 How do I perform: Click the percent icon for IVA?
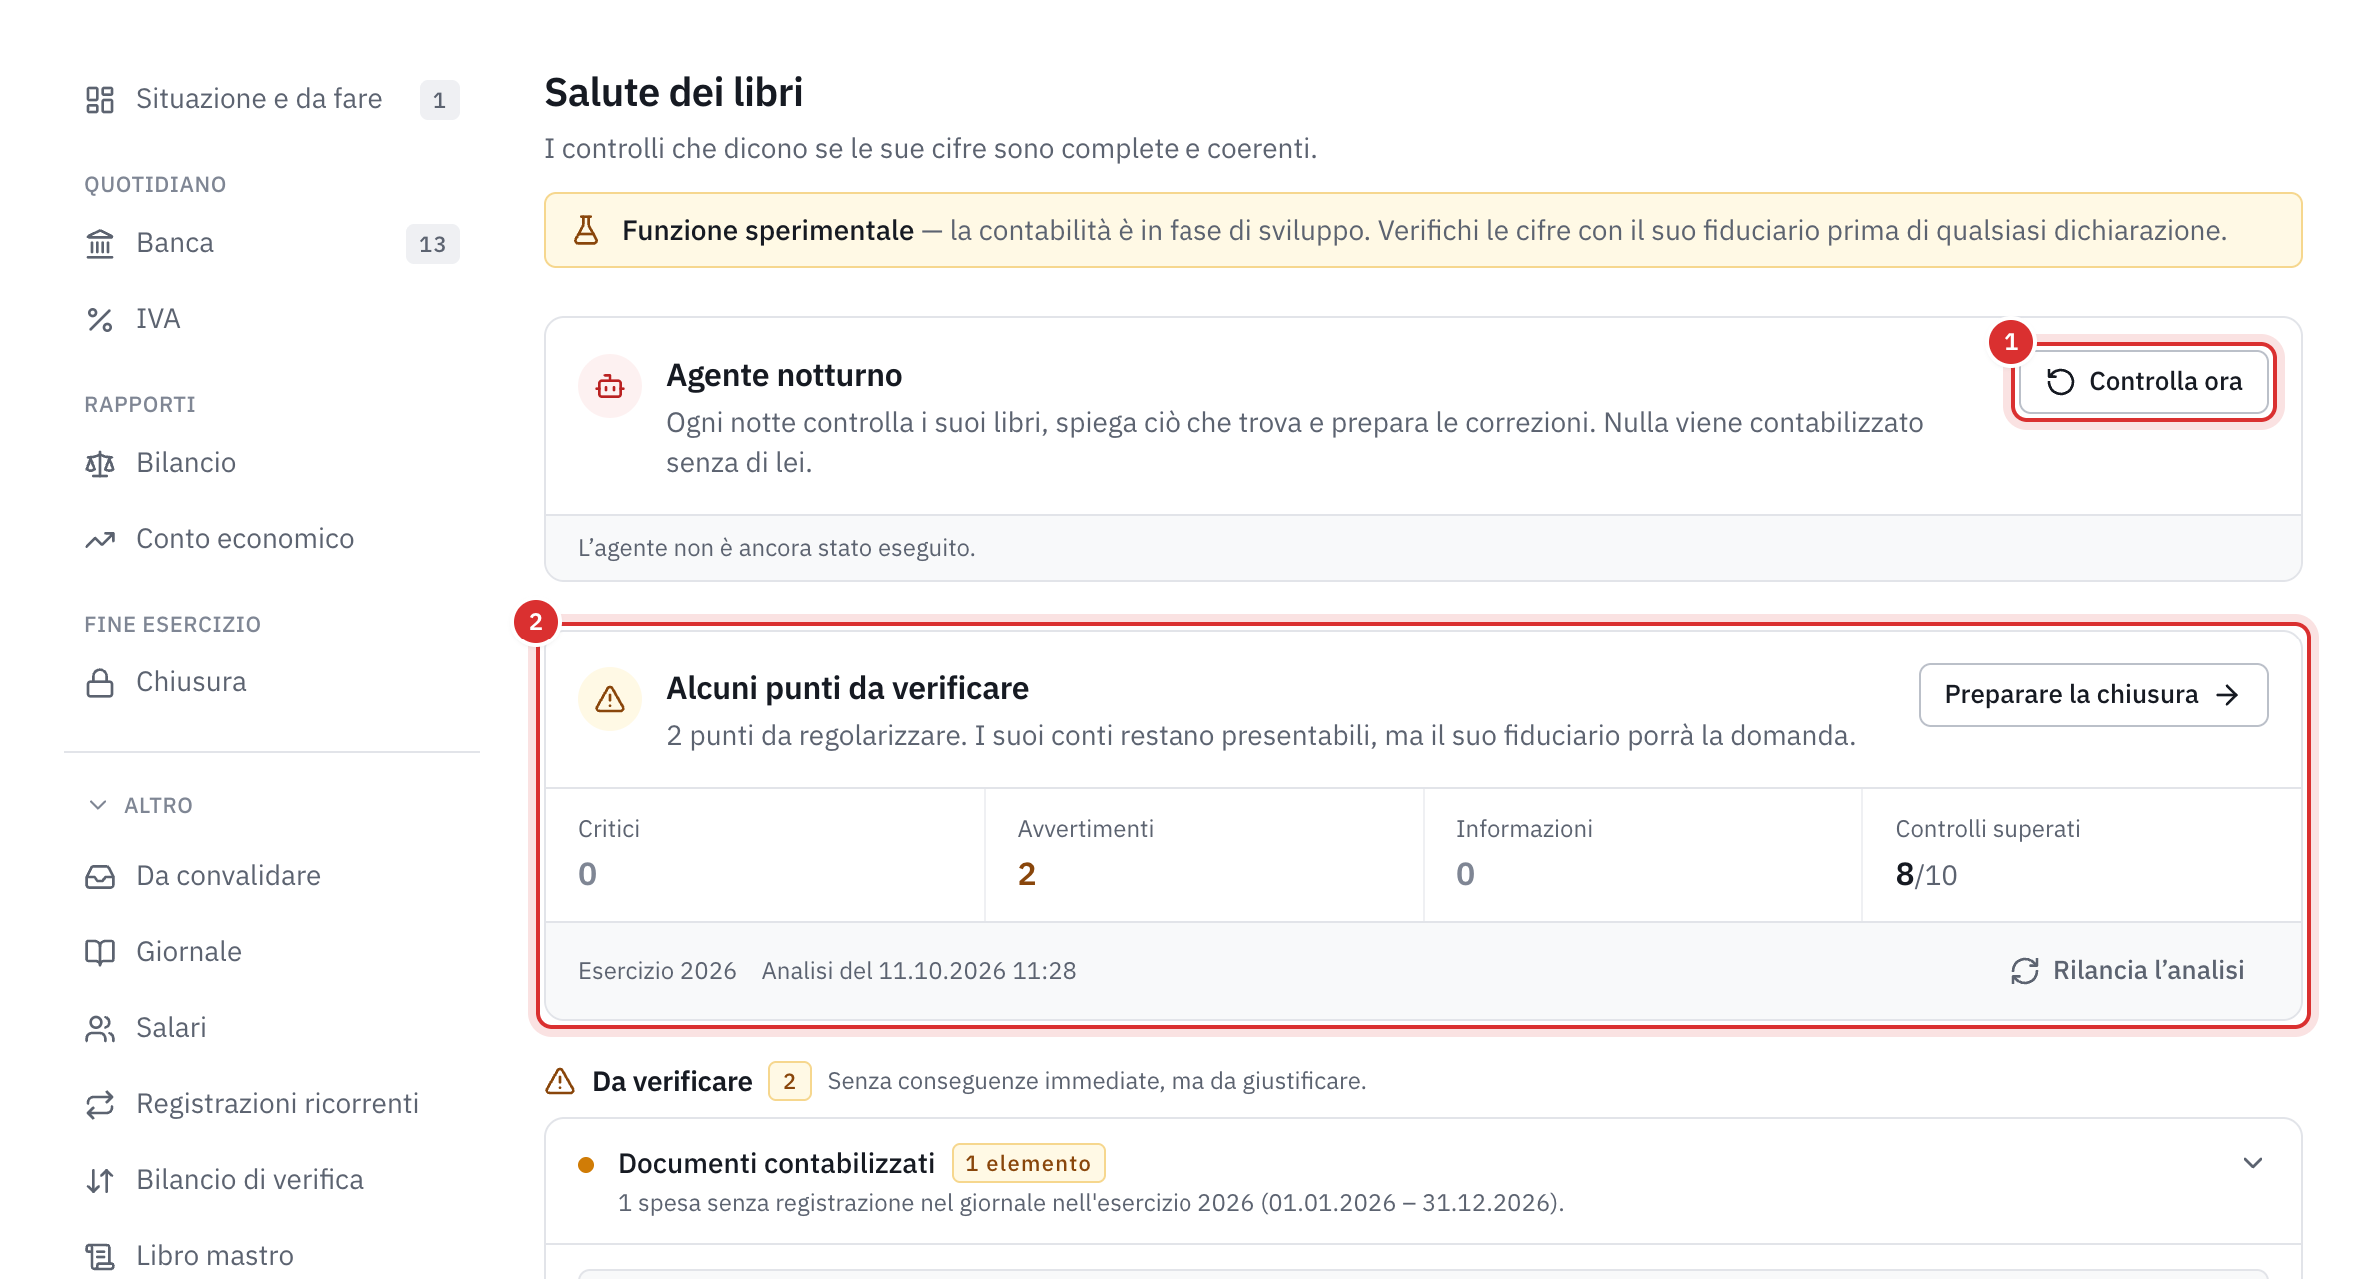100,319
